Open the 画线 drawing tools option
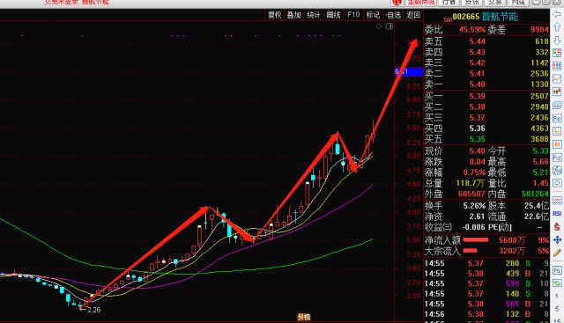 [333, 15]
